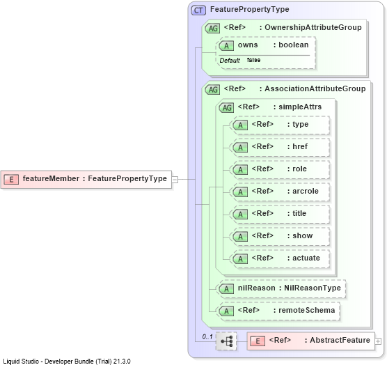
Task: Select the <Ref> : role label
Action: click(x=279, y=169)
